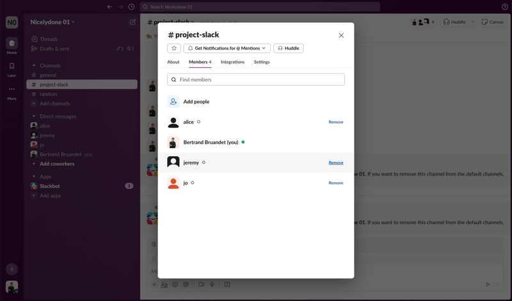The height and width of the screenshot is (301, 512).
Task: Select the Members tab
Action: 200,62
